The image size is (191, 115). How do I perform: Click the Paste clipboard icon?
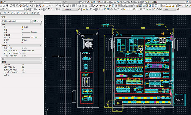[37, 5]
